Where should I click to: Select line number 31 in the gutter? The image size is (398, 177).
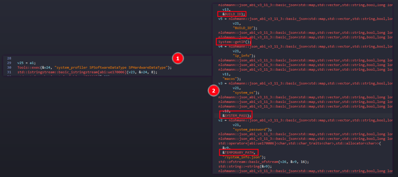point(10,72)
